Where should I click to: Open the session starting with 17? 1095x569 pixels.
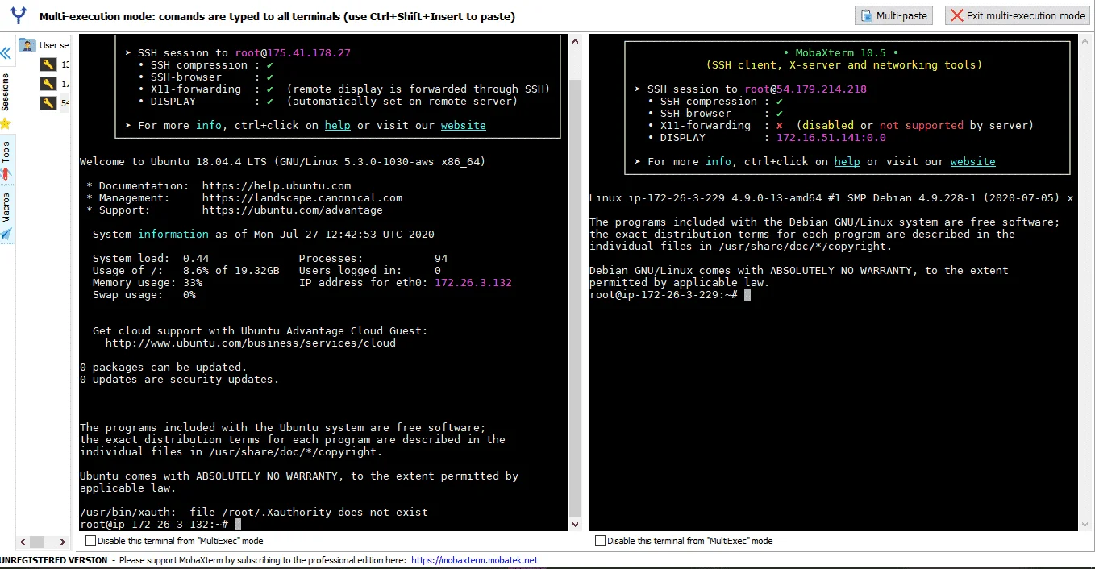click(x=55, y=84)
